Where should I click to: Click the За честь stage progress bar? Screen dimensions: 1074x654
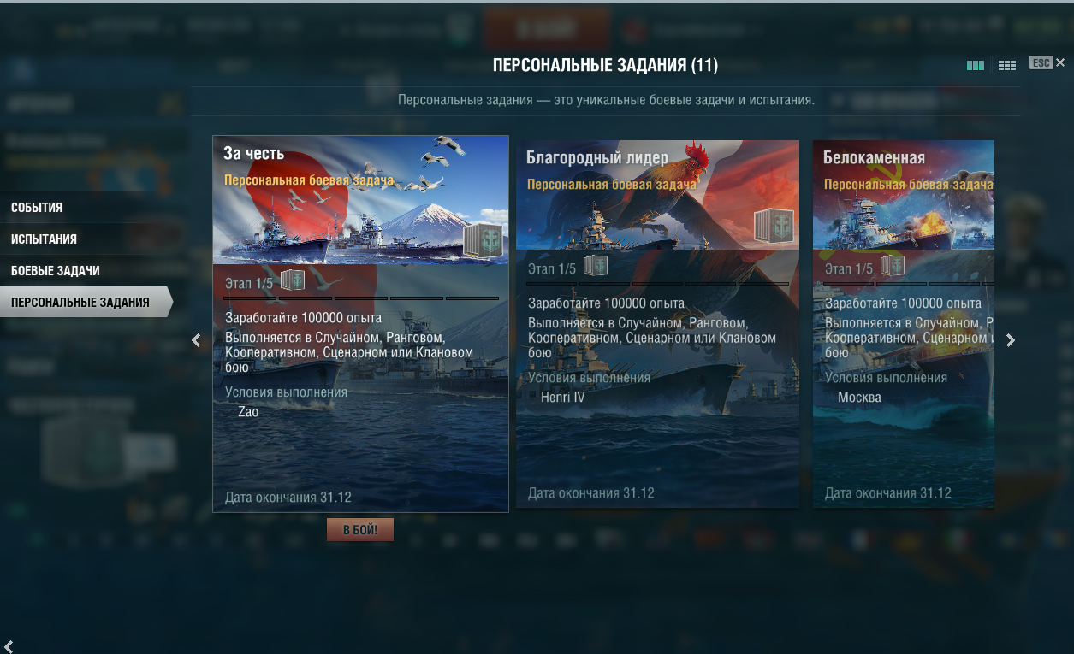(361, 298)
